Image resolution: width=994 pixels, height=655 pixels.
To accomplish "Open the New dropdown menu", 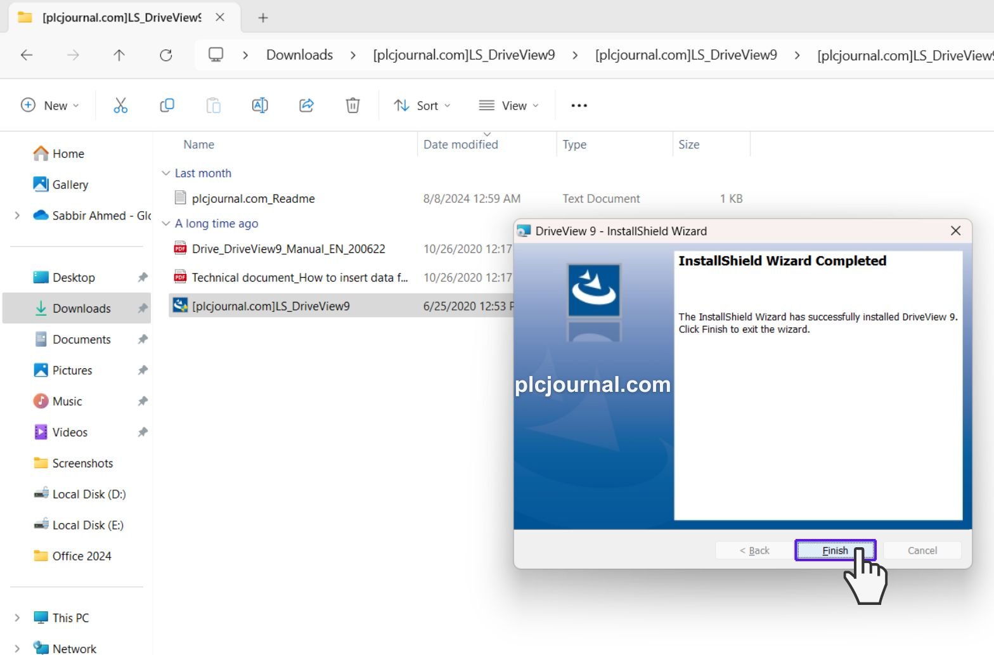I will (51, 105).
